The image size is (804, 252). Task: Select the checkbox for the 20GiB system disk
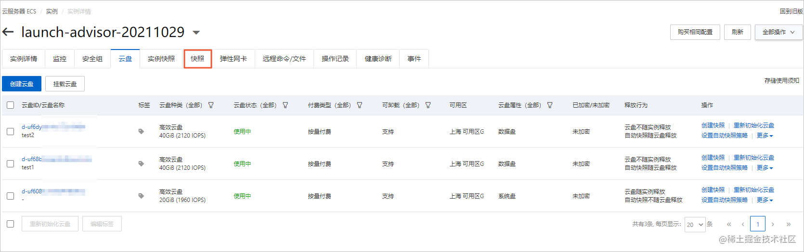point(11,196)
